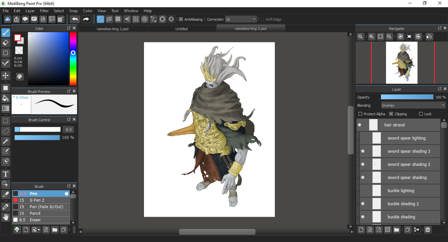Viewport: 448px width, 242px height.
Task: Toggle the AntiAliasing checkbox
Action: point(181,19)
